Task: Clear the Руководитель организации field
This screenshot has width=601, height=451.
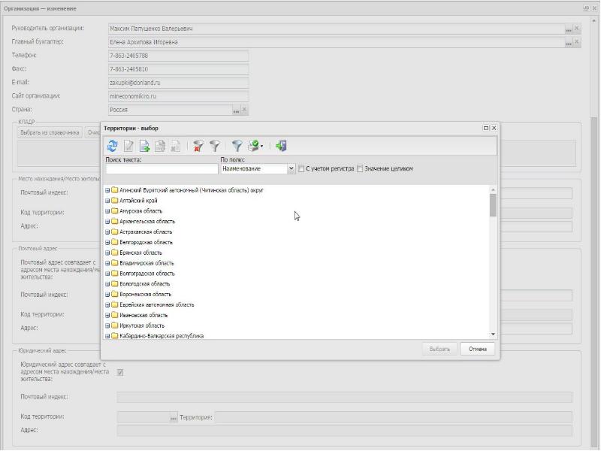Action: tap(576, 29)
